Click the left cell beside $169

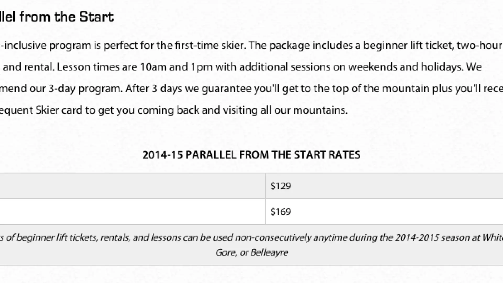131,212
